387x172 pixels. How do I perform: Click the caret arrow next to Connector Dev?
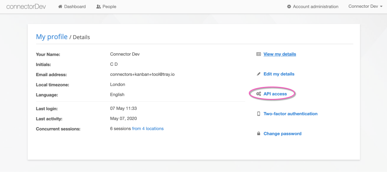[382, 7]
